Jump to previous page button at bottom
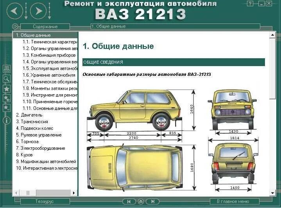 129,201
